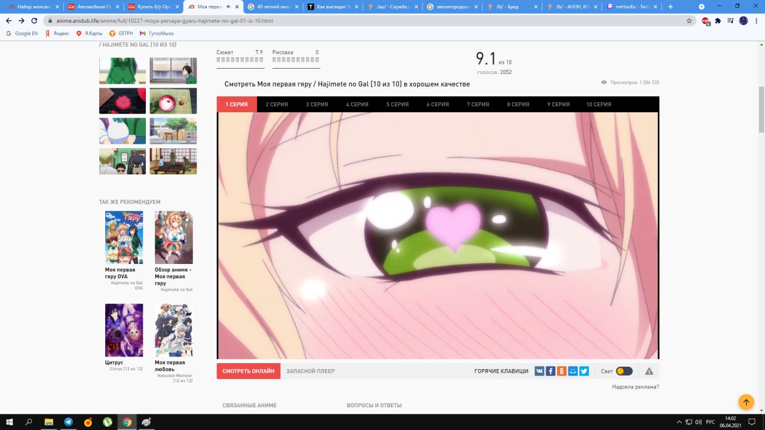Viewport: 765px width, 430px height.
Task: Select the 5 серия episode tab
Action: [x=397, y=105]
